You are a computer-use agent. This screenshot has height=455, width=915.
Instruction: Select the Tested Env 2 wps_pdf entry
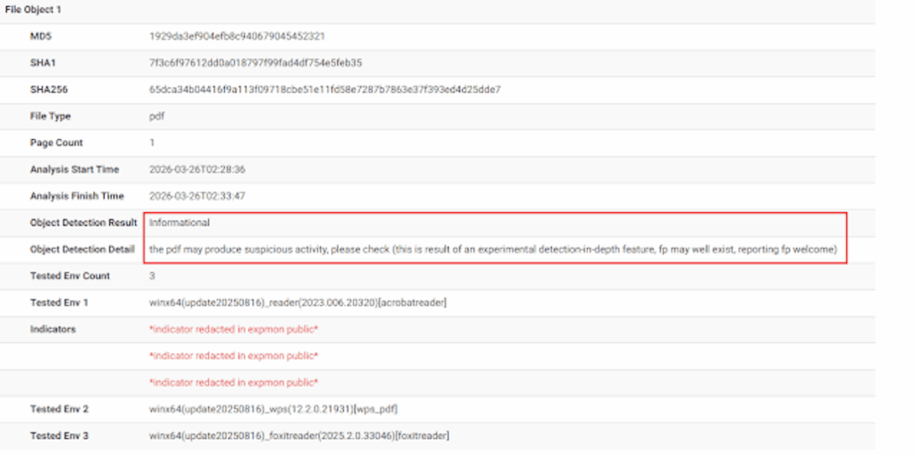tap(273, 409)
